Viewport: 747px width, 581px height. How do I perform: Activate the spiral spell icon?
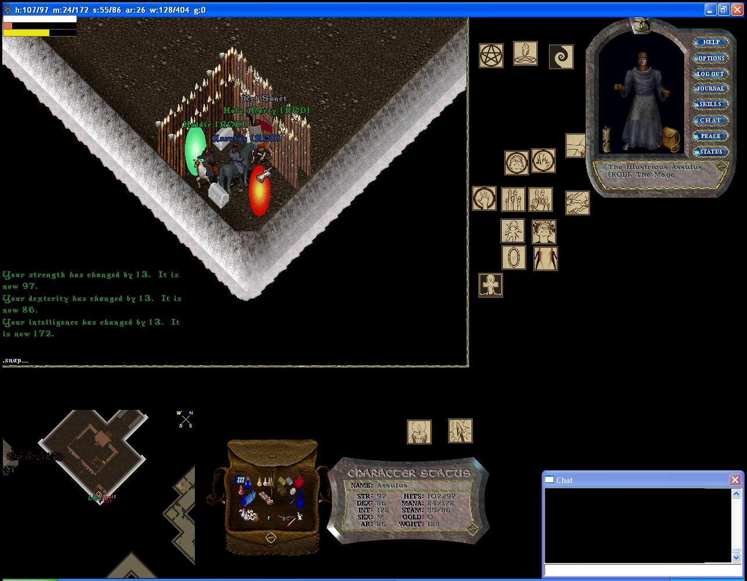tap(561, 56)
